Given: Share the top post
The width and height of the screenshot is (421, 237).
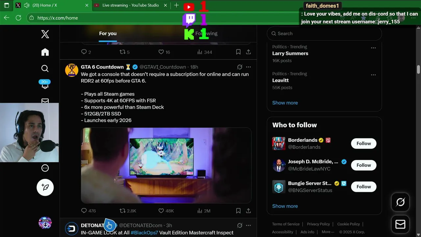Looking at the screenshot, I should pos(248,52).
